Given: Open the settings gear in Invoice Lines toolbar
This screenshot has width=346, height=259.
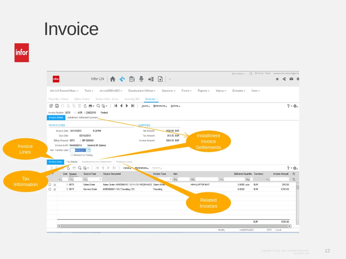Looking at the screenshot, I should (295, 168).
